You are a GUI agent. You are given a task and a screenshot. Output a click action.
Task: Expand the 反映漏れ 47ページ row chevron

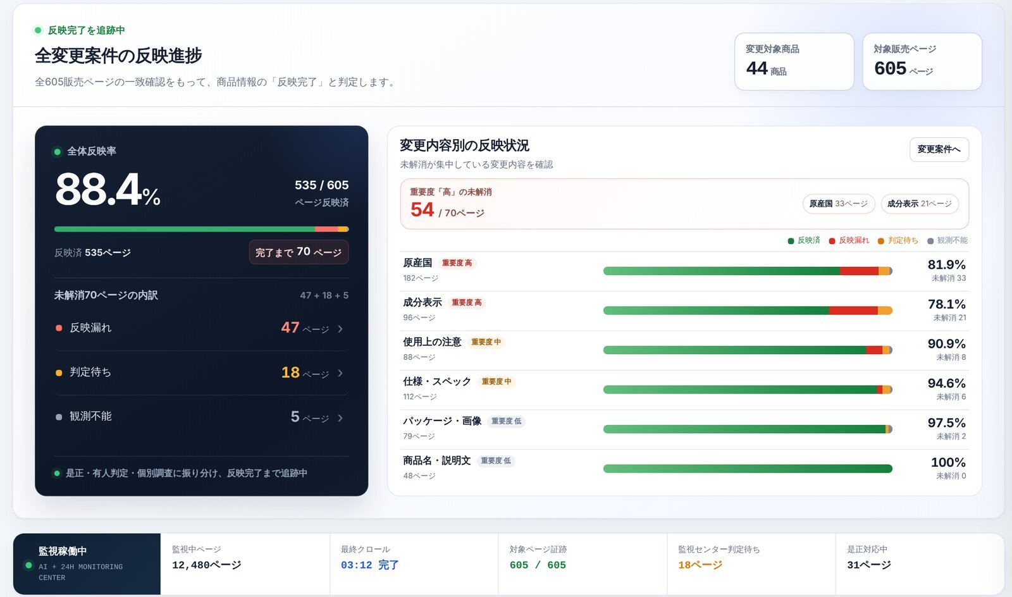pyautogui.click(x=340, y=329)
